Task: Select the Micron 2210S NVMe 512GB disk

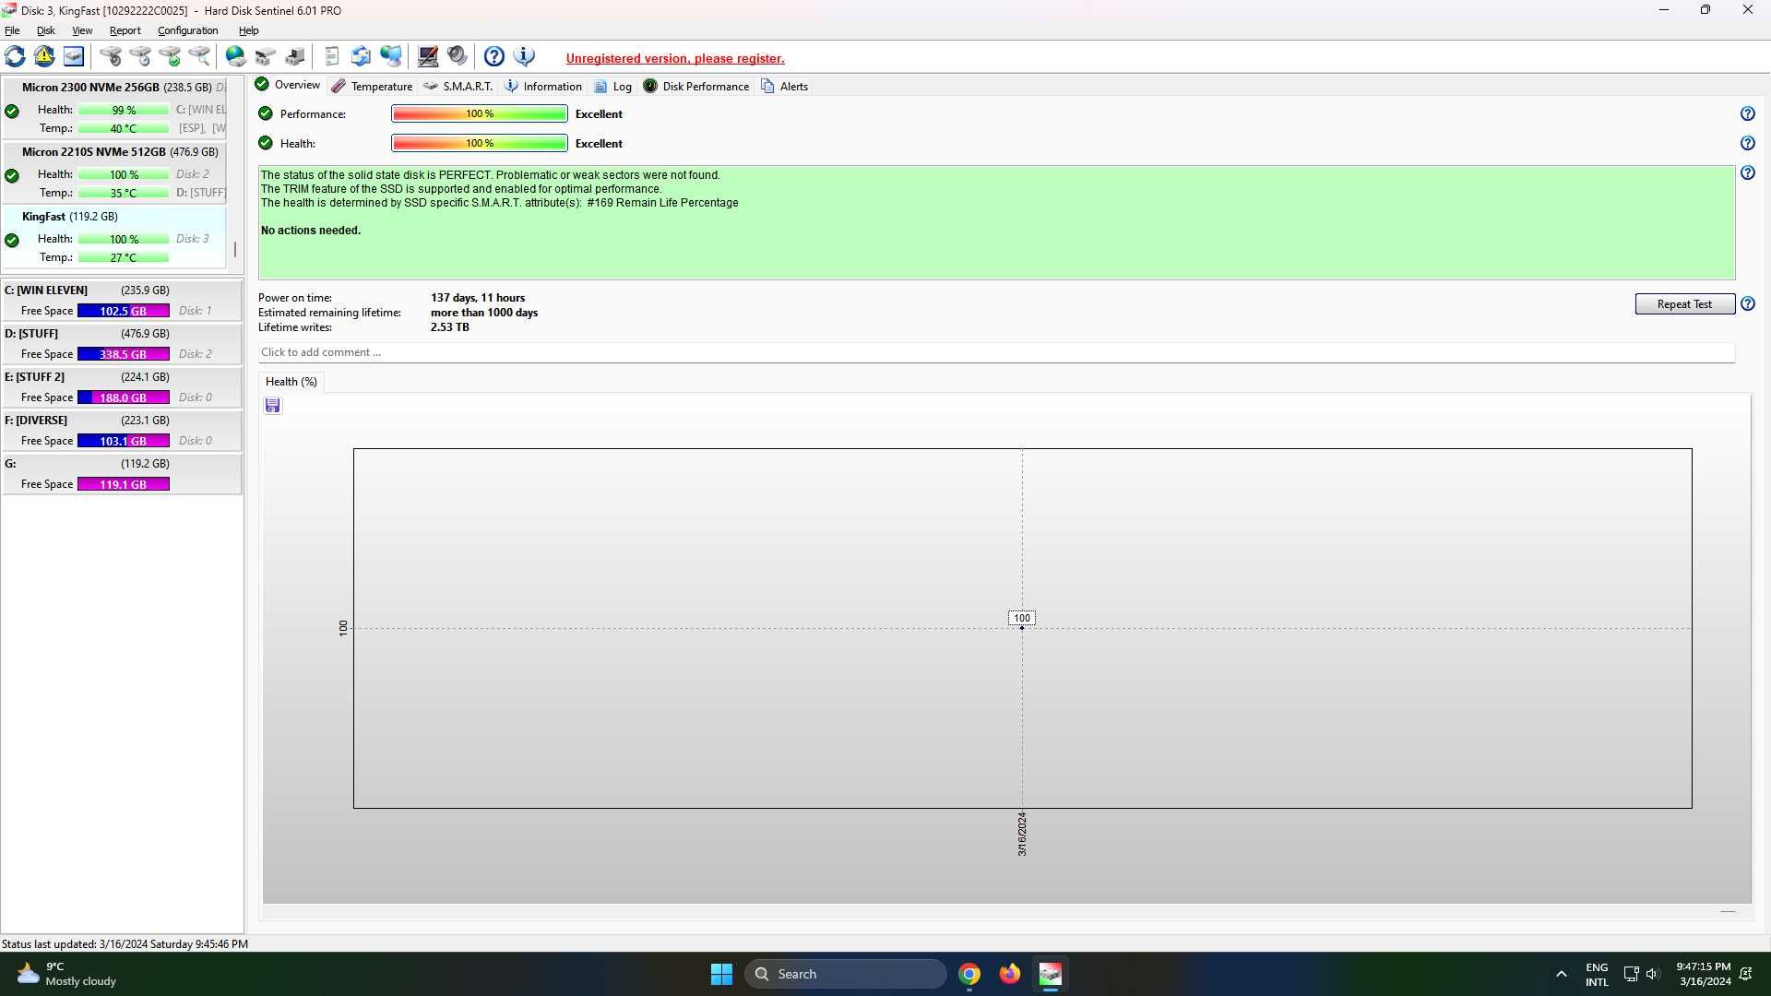Action: [114, 172]
